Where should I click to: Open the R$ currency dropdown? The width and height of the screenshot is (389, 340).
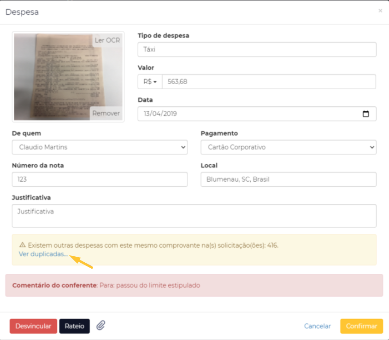click(x=150, y=82)
